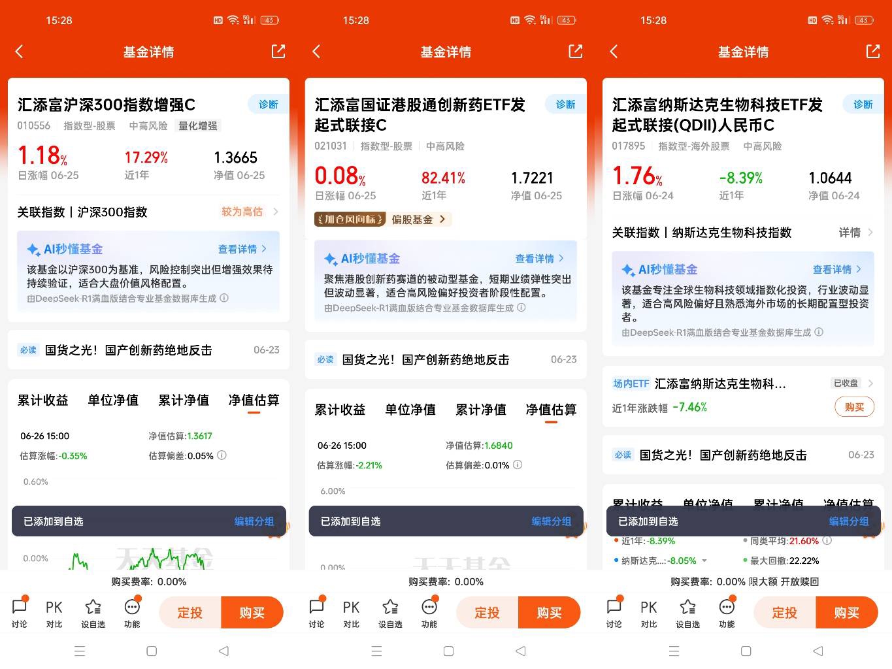Open 纳斯达克... index comparison dropdown
Screen dimensions: 892x669
click(x=704, y=561)
